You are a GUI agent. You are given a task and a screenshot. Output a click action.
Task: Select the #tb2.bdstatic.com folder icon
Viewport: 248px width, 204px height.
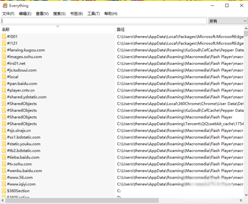4,151
